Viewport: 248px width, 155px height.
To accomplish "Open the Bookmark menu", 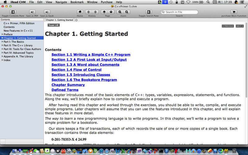I will (77, 2).
